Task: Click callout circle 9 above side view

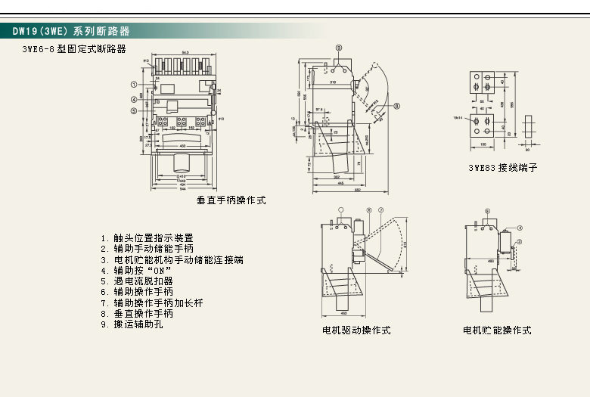Action: click(x=339, y=47)
